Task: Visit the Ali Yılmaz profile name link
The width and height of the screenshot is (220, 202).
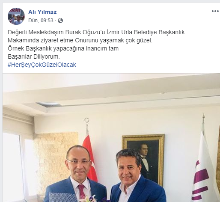Action: click(42, 12)
